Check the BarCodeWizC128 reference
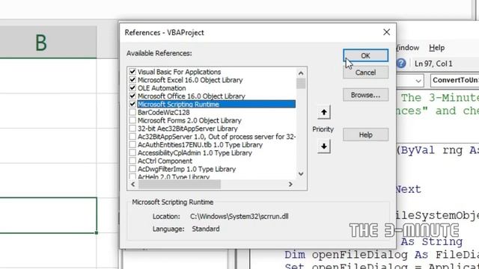Screen dimensions: 479x269 [132, 112]
